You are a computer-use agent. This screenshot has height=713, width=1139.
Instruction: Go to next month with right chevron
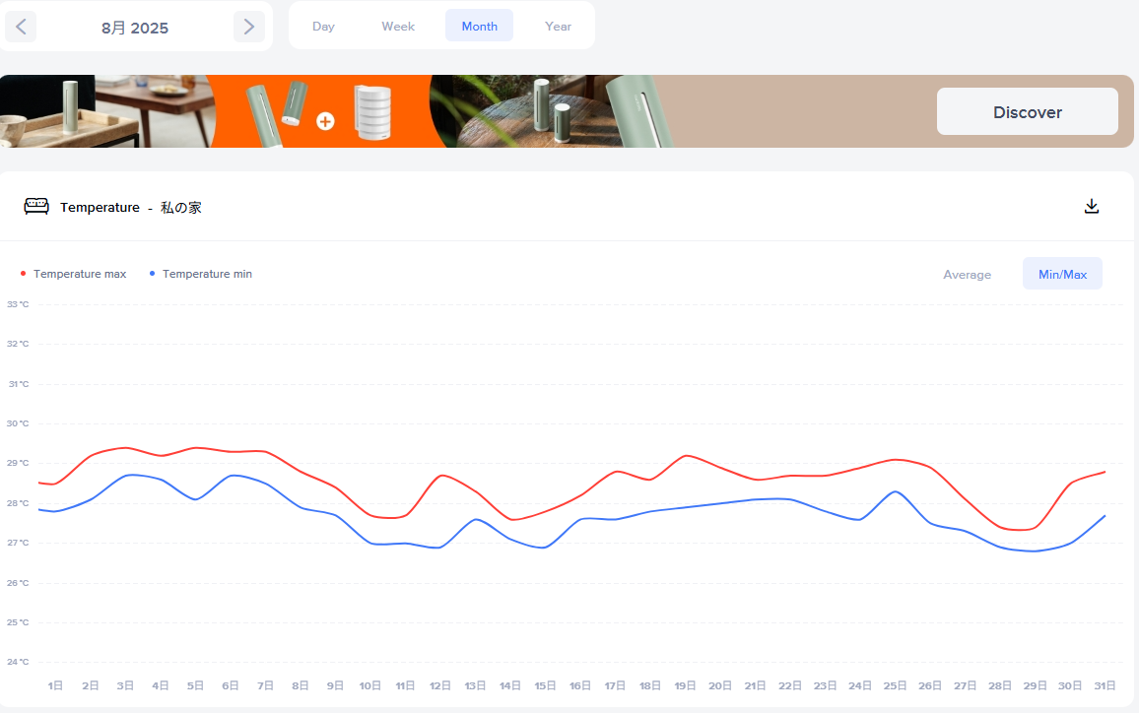point(248,27)
